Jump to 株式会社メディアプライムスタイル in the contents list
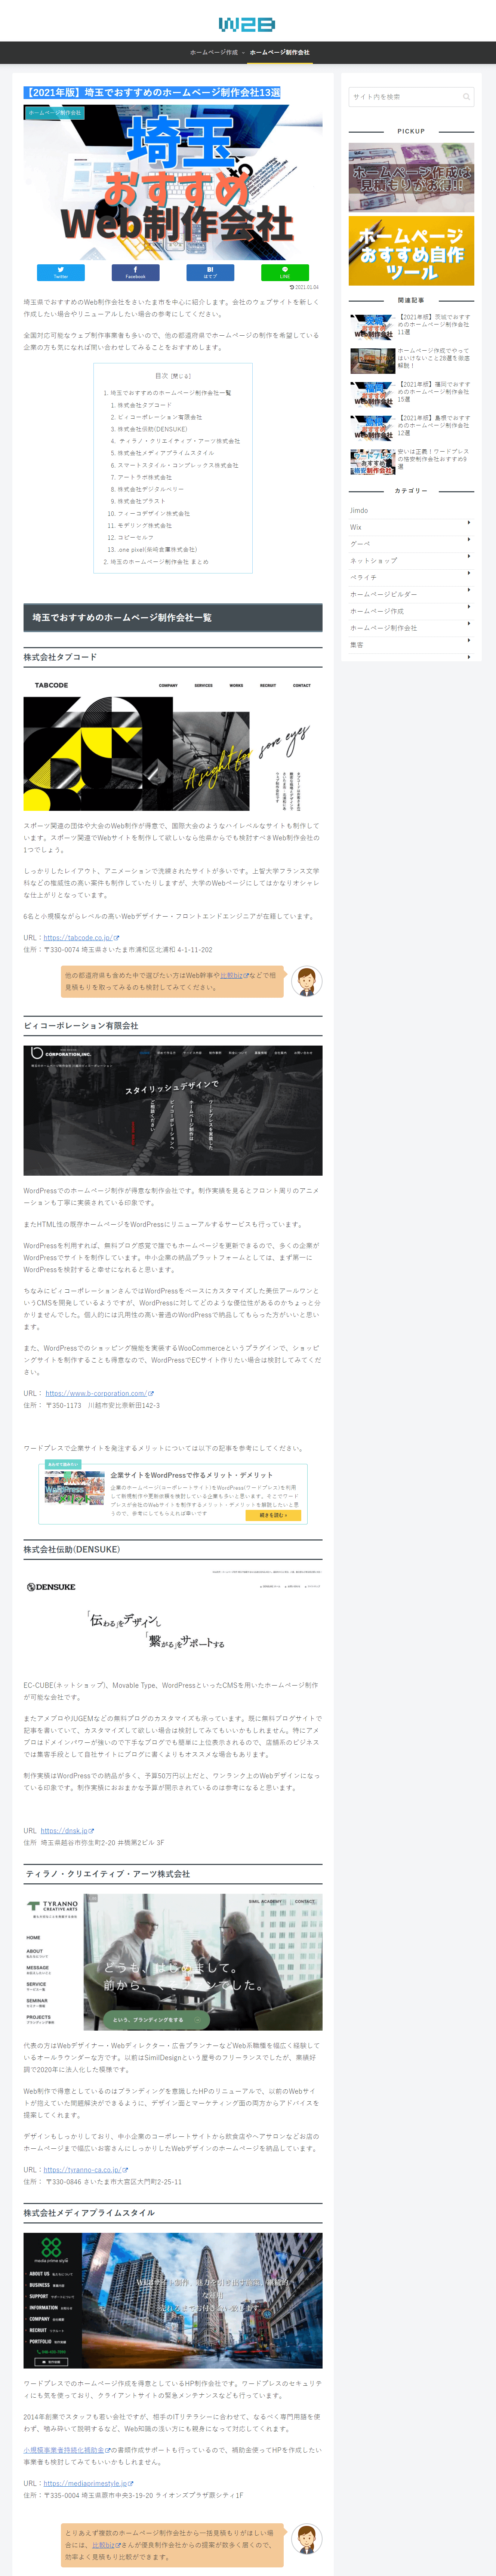 point(166,453)
